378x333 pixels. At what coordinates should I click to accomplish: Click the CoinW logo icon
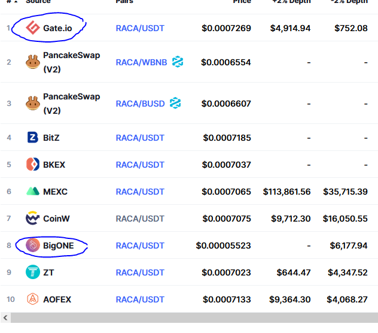pos(33,218)
